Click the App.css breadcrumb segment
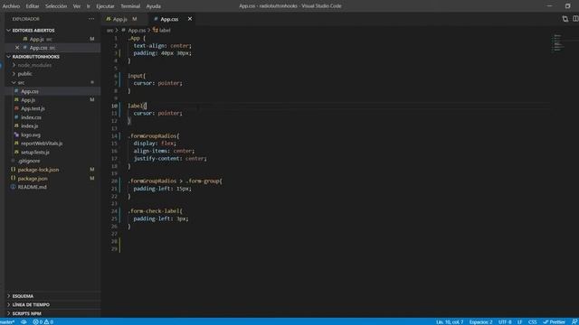579x325 pixels. pyautogui.click(x=137, y=30)
